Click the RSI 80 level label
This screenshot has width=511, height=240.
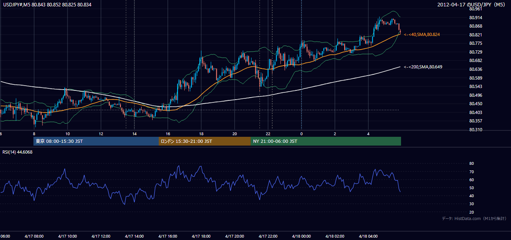[471, 164]
